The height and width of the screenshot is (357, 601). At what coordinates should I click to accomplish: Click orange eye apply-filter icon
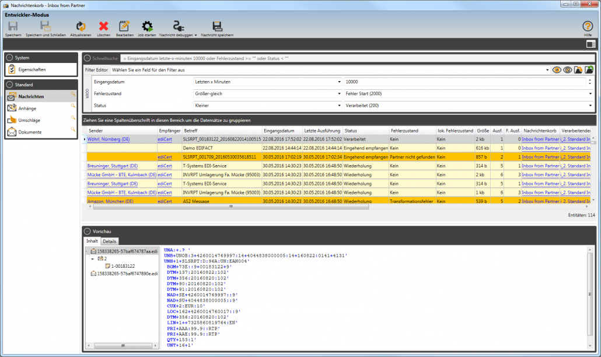tap(557, 70)
